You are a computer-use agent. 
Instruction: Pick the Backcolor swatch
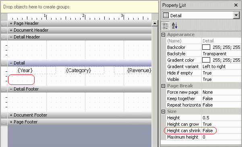click(x=206, y=47)
